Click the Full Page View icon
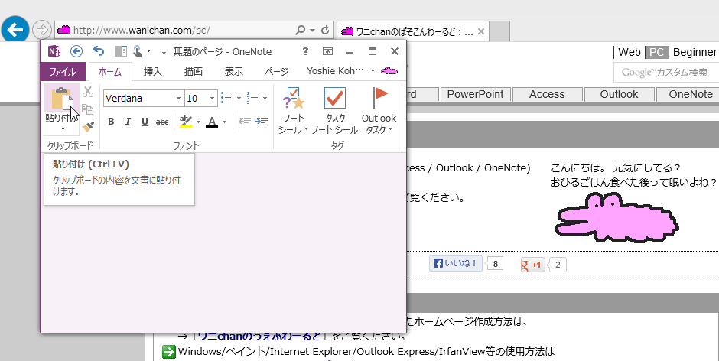 click(327, 51)
